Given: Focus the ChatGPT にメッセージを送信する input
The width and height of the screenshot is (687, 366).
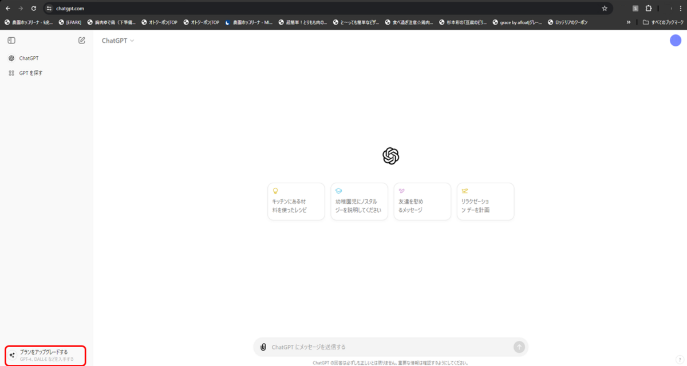Looking at the screenshot, I should point(389,347).
